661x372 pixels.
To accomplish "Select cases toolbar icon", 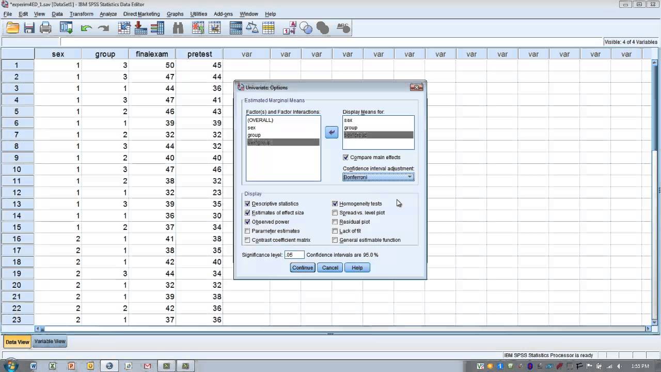I will [269, 28].
